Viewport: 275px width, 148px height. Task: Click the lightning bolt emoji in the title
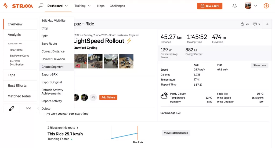pos(129,40)
